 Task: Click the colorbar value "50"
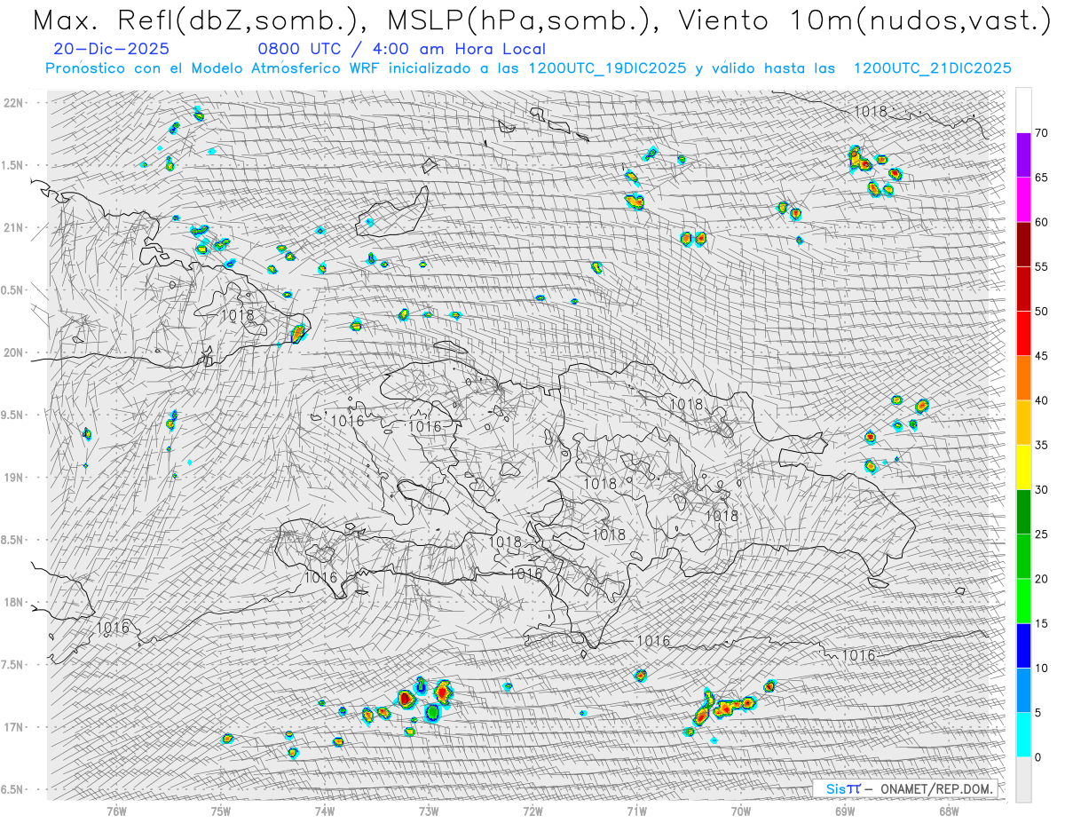[1042, 312]
